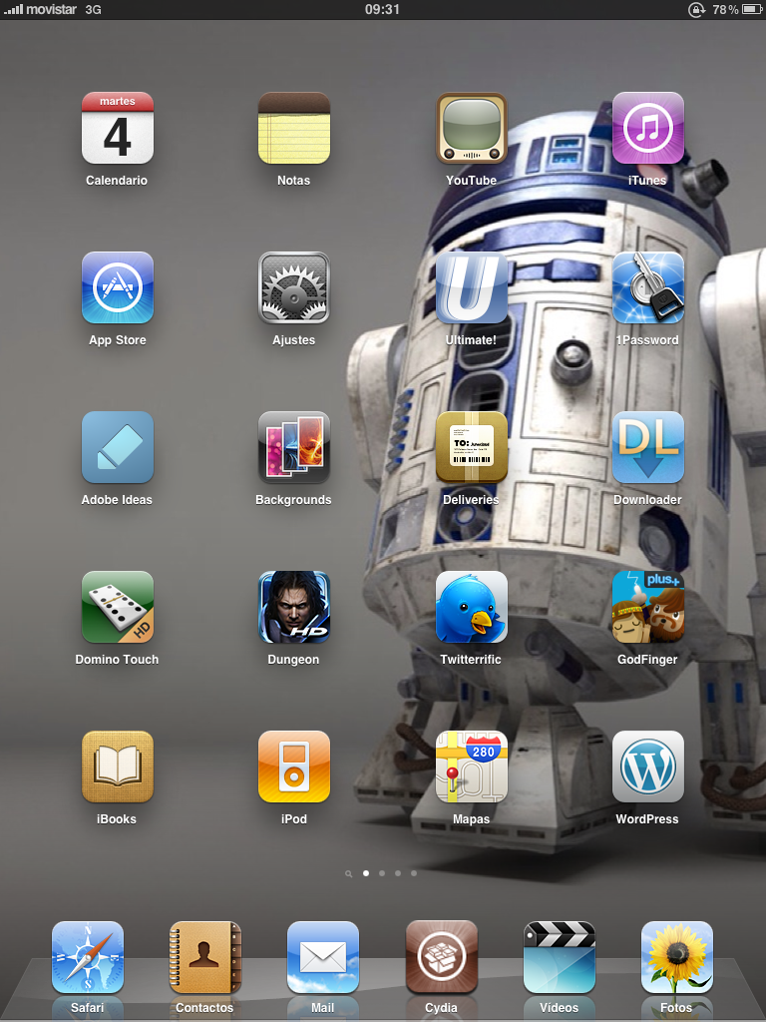Open Safari in the dock

click(88, 957)
